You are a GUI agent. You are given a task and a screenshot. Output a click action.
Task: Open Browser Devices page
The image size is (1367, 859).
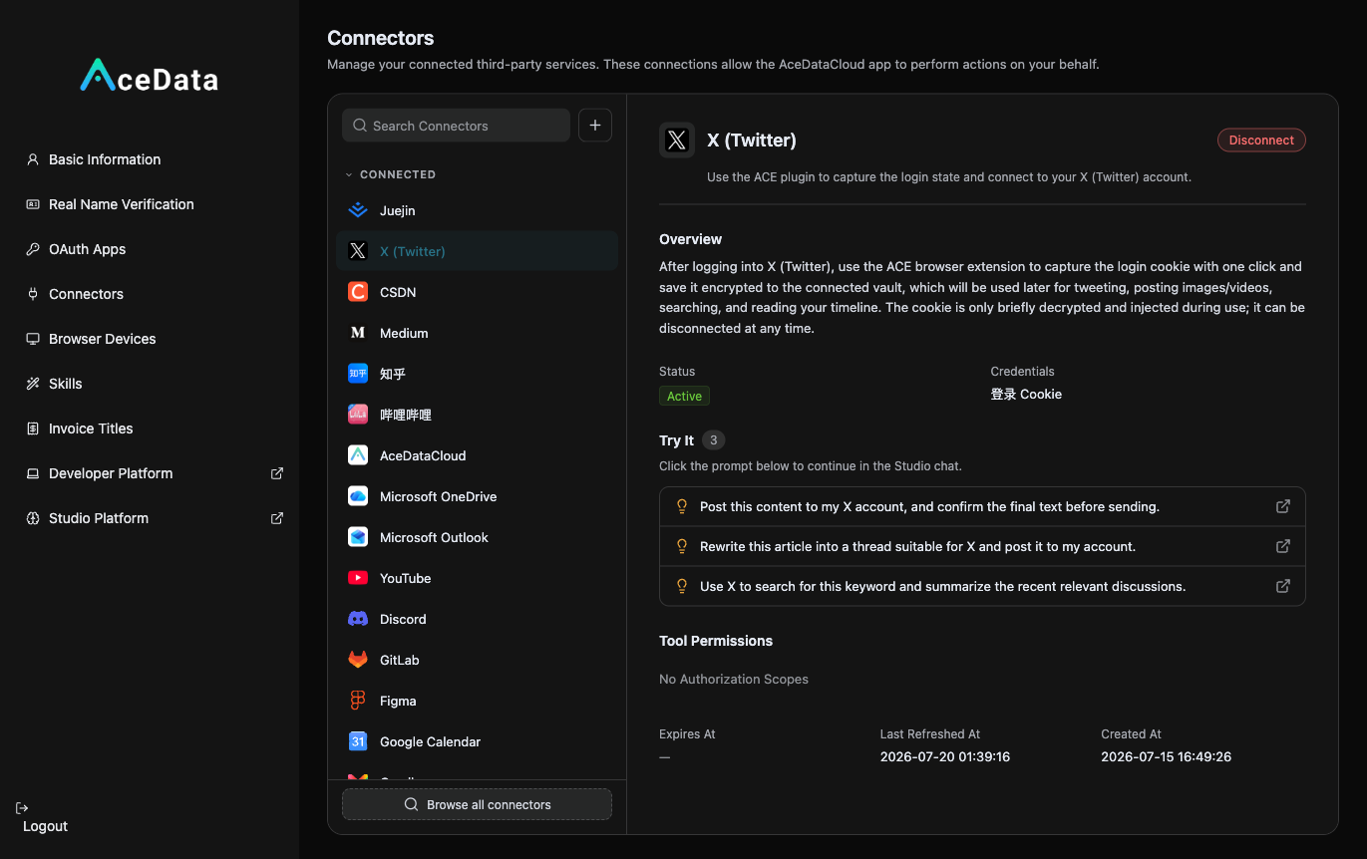(103, 339)
